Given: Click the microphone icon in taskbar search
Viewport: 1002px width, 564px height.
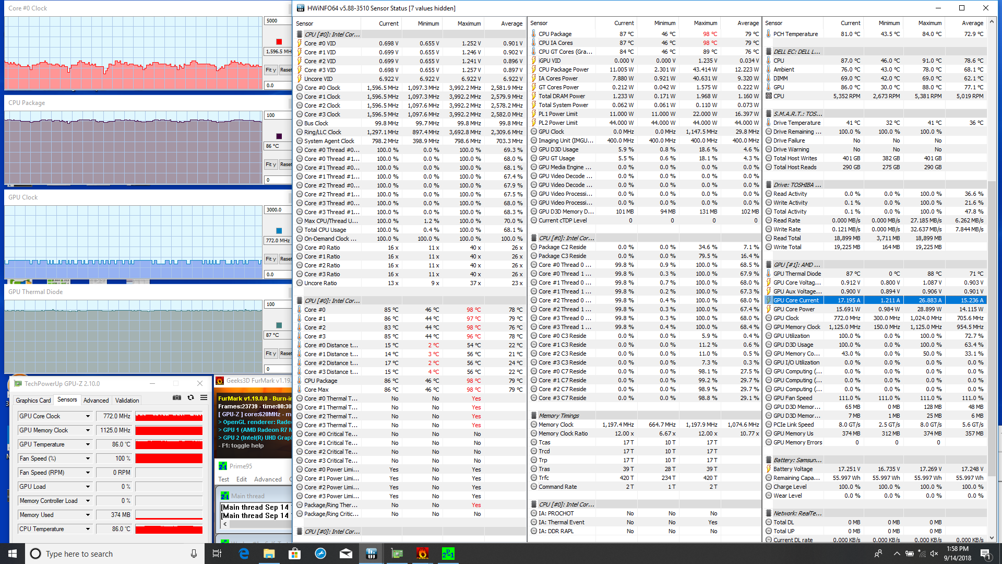Looking at the screenshot, I should (x=194, y=554).
